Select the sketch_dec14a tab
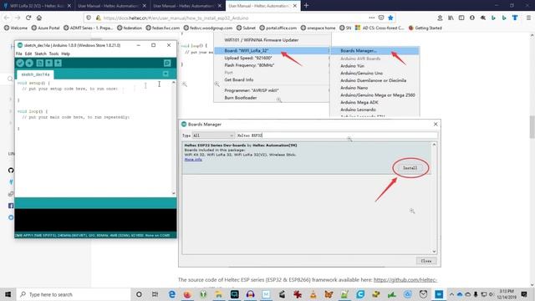The height and width of the screenshot is (301, 535). [35, 74]
